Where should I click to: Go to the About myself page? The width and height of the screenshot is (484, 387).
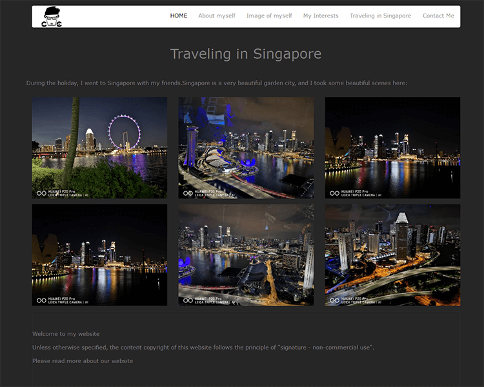pos(216,16)
